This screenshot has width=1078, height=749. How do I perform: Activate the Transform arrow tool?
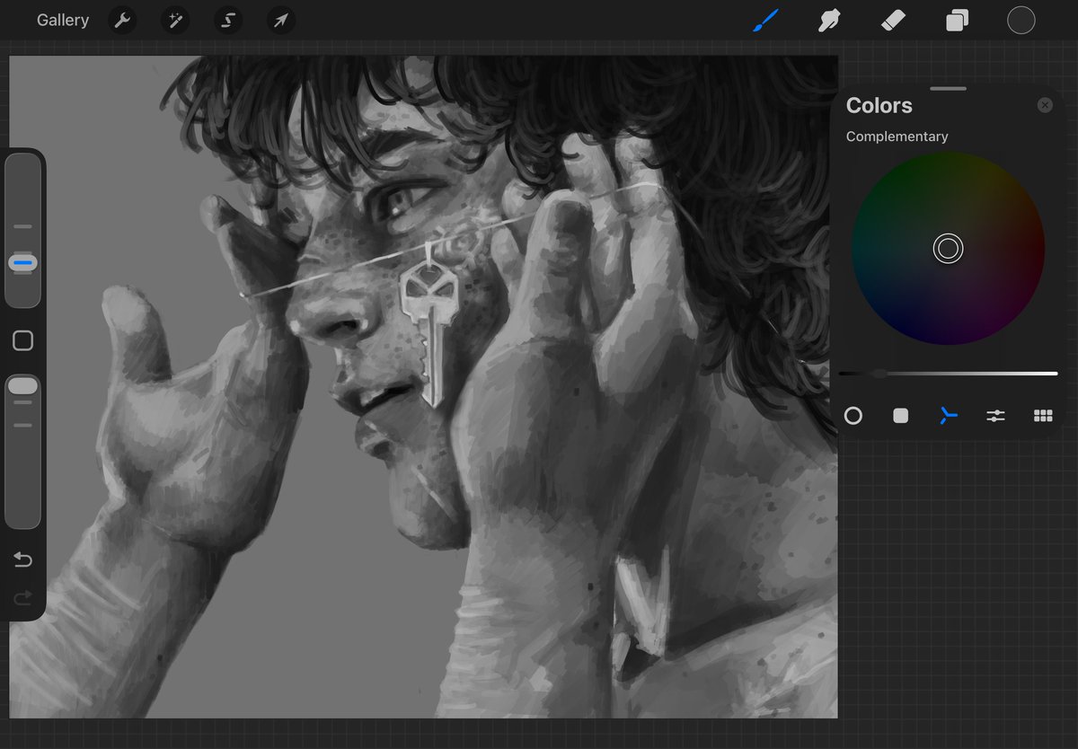(x=281, y=21)
